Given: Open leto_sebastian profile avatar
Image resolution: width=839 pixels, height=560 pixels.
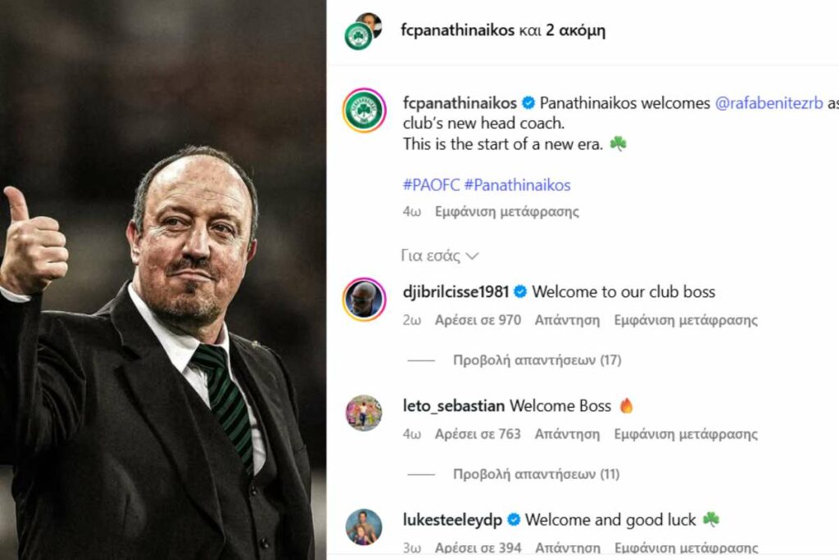Looking at the screenshot, I should click(364, 413).
